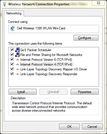107x134 pixels.
Task: Click the Topology Discovery Responder icon
Action: tap(18, 74)
